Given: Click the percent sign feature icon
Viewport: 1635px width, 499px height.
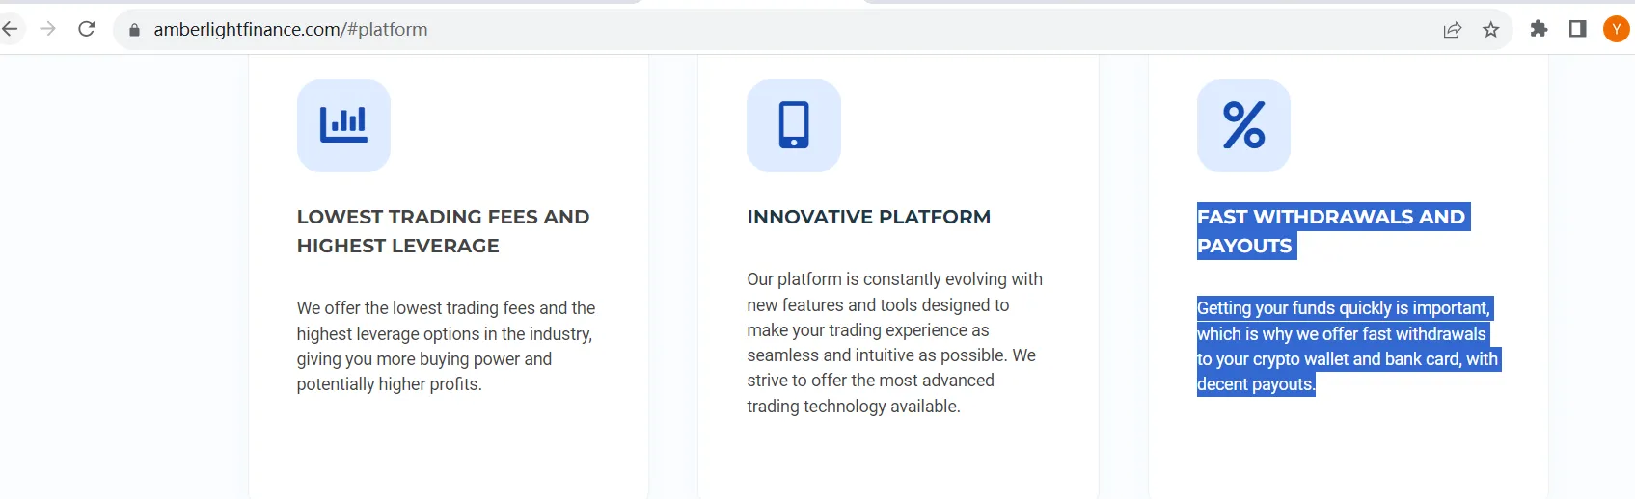Looking at the screenshot, I should coord(1243,125).
